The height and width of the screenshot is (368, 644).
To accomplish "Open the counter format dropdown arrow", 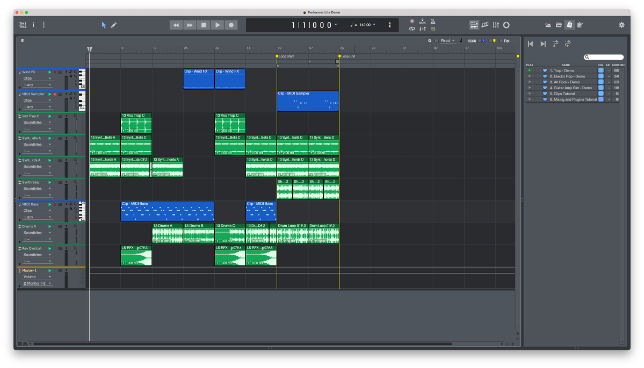I will (336, 25).
